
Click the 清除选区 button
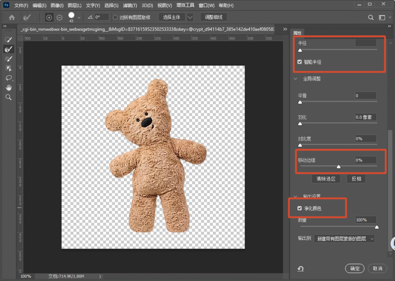(326, 179)
